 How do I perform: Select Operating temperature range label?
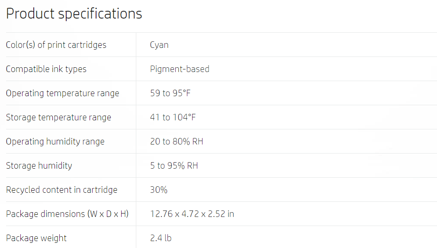(x=62, y=93)
